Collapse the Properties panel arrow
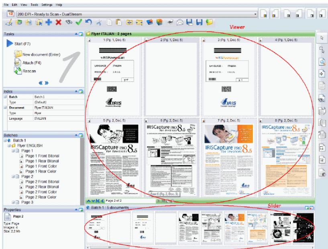The width and height of the screenshot is (328, 249). [x=76, y=210]
